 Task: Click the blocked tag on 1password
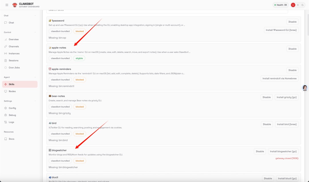[x=80, y=31]
